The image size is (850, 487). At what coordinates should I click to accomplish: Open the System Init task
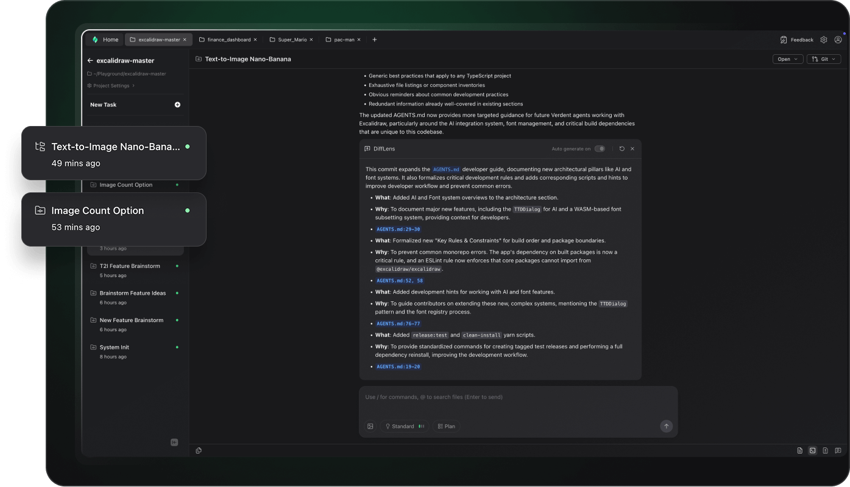pos(135,351)
